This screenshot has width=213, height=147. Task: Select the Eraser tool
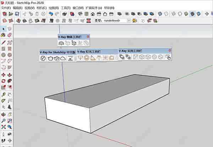click(10, 35)
